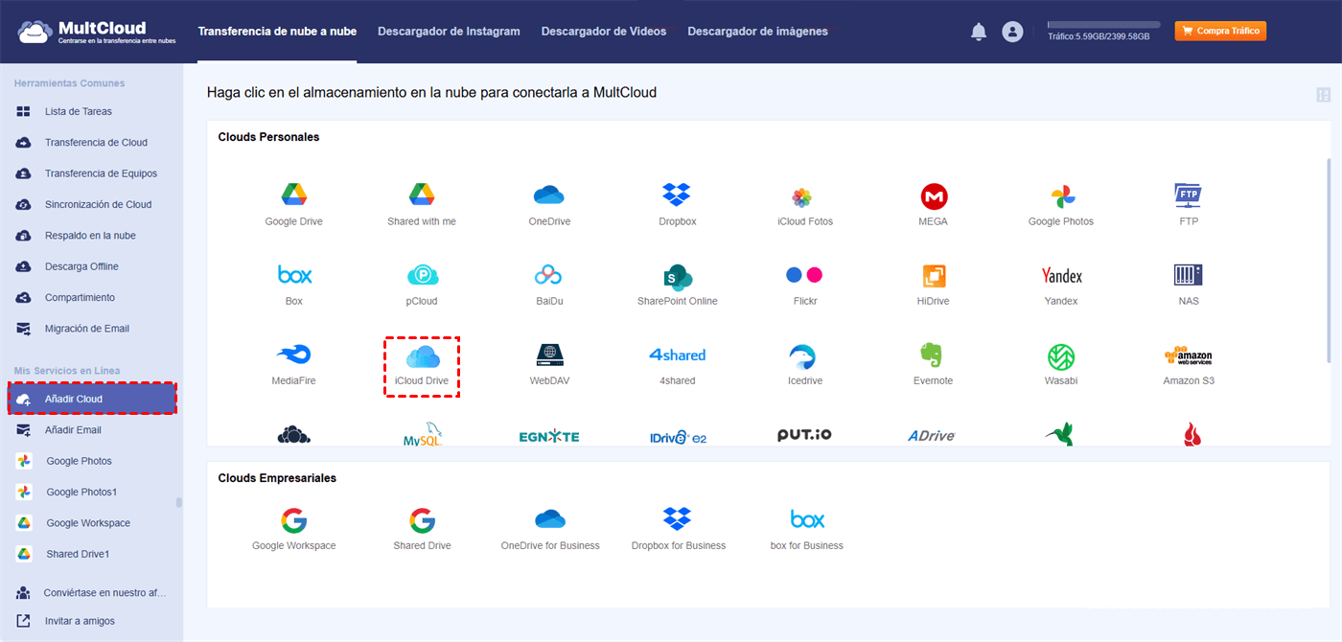Choose the FTP connection icon

[x=1189, y=195]
